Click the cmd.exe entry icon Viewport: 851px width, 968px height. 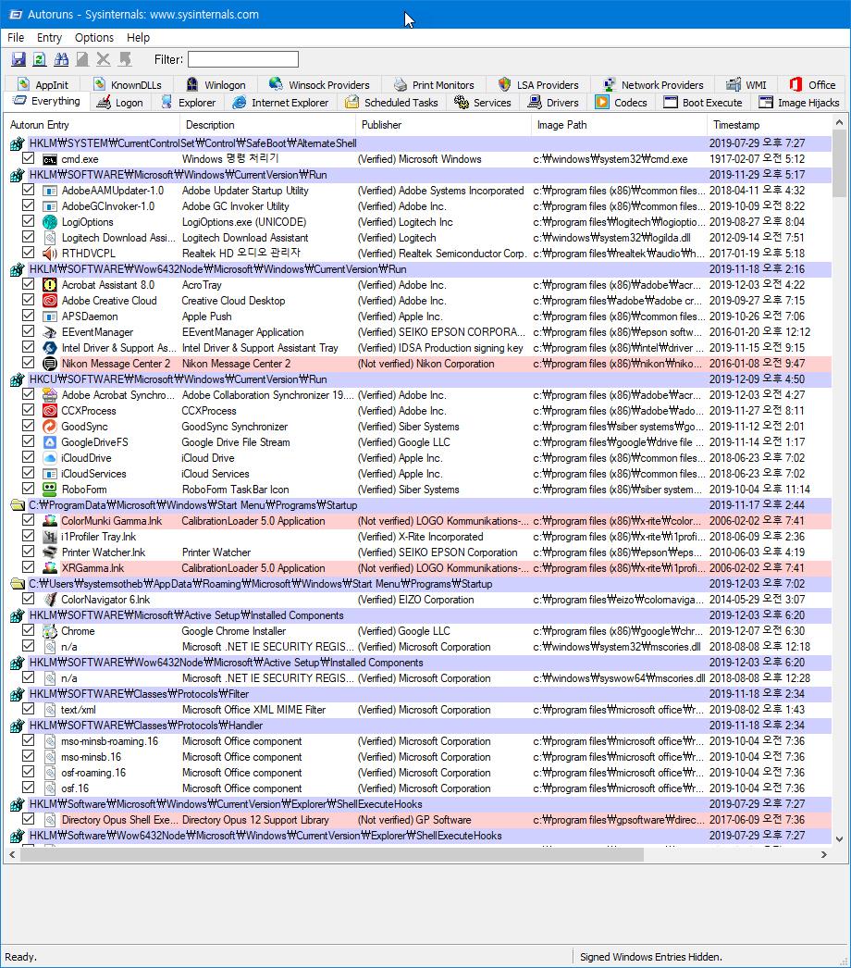tap(50, 159)
